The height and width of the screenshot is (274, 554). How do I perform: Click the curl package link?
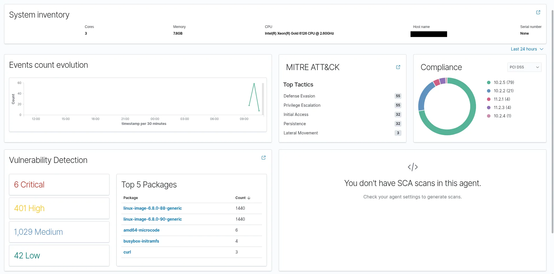pyautogui.click(x=127, y=252)
